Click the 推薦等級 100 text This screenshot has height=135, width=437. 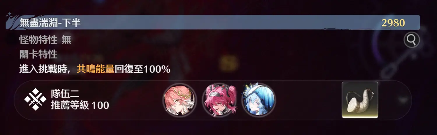[80, 105]
